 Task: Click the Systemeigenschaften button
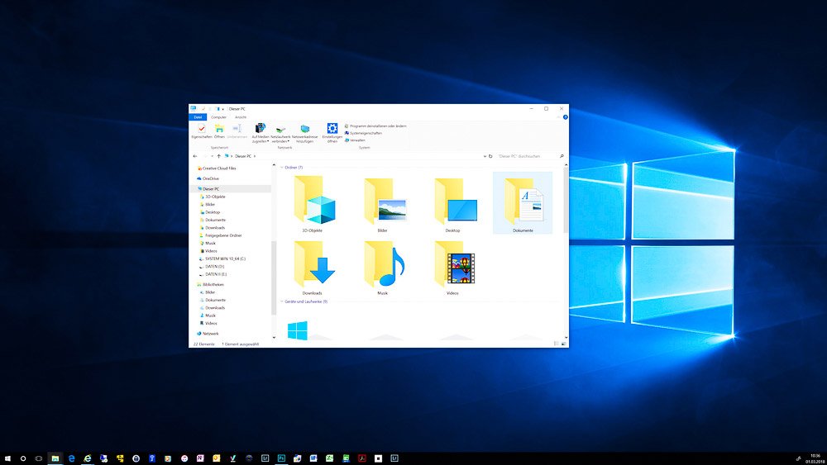tap(366, 133)
